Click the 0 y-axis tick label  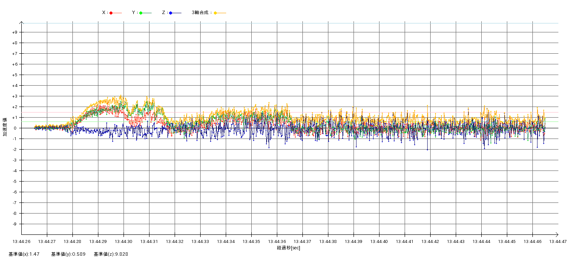15,128
